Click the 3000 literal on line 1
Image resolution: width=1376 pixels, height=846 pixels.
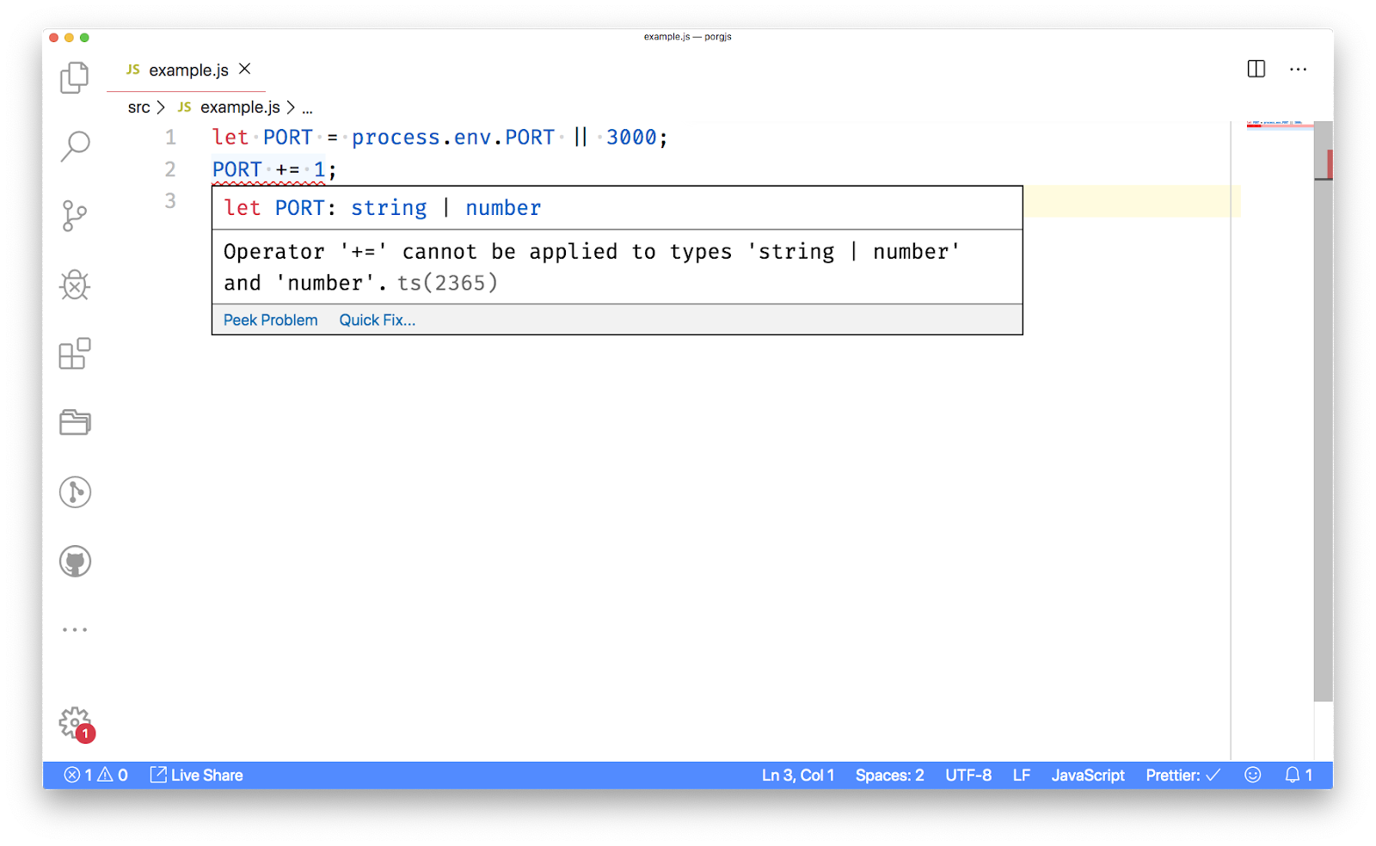click(631, 138)
